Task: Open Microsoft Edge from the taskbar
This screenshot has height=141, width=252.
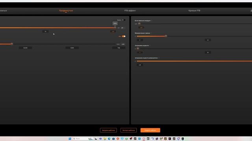Action: (109, 139)
